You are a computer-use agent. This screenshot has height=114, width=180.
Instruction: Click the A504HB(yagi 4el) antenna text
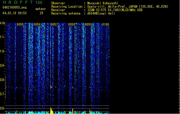coord(101,13)
